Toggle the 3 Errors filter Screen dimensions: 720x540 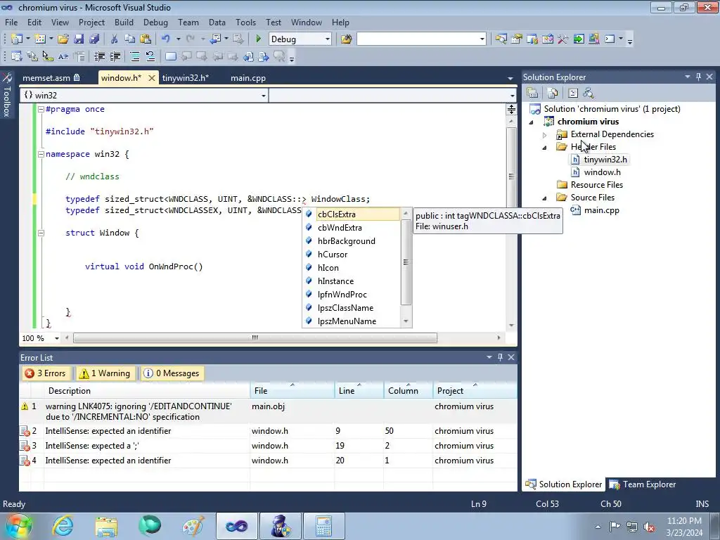(x=46, y=373)
